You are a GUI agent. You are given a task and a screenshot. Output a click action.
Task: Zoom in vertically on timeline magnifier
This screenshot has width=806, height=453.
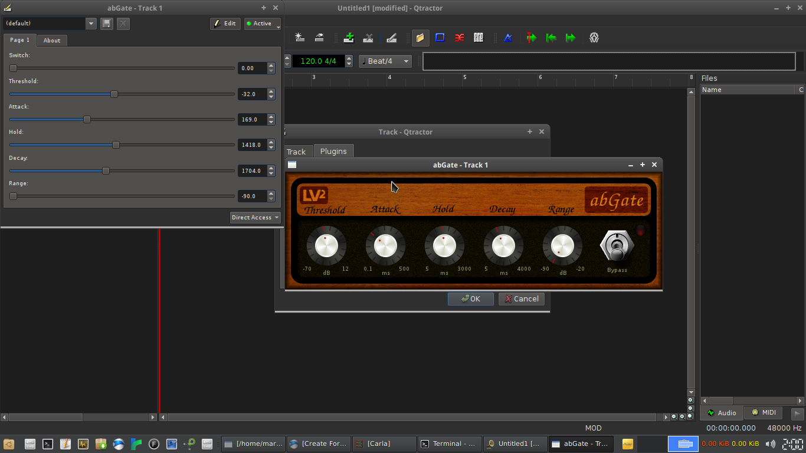pyautogui.click(x=690, y=400)
